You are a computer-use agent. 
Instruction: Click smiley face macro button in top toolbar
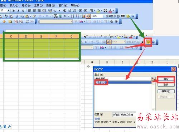coord(128,16)
